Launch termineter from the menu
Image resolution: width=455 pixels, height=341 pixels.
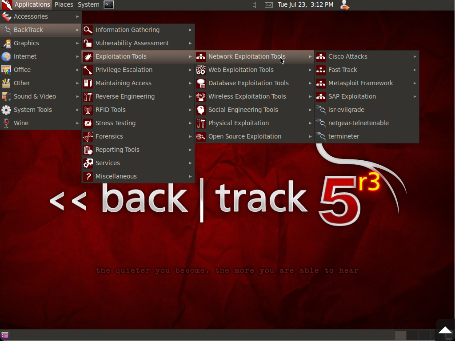[x=367, y=137]
